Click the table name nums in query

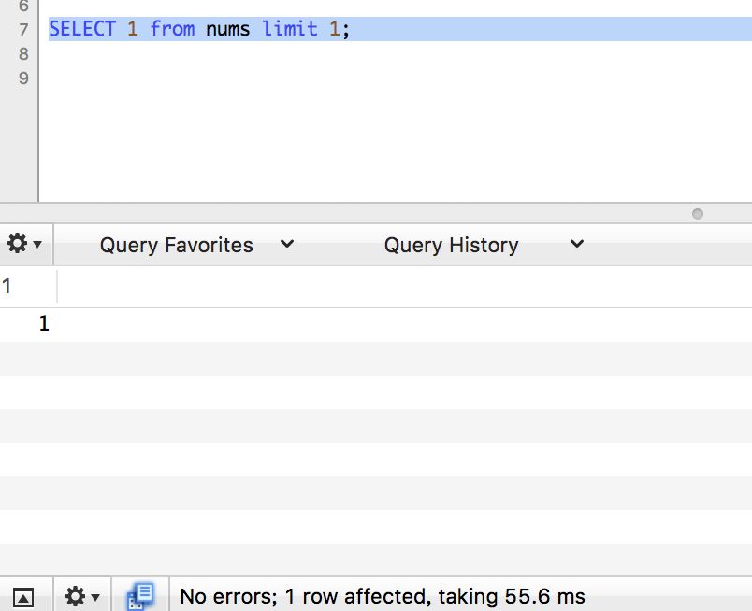(228, 29)
